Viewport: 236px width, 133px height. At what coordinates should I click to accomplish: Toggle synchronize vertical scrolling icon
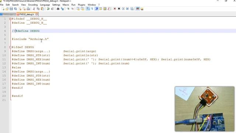click(x=78, y=9)
